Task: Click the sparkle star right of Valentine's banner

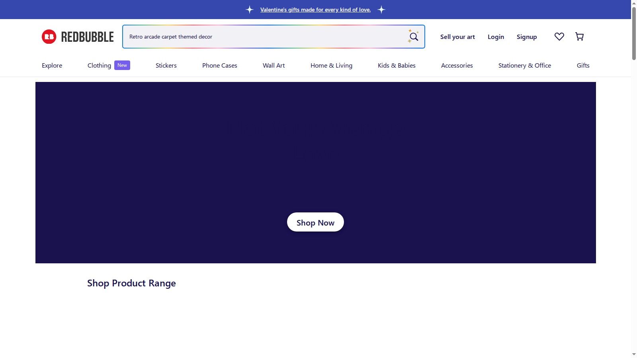Action: coord(381,10)
